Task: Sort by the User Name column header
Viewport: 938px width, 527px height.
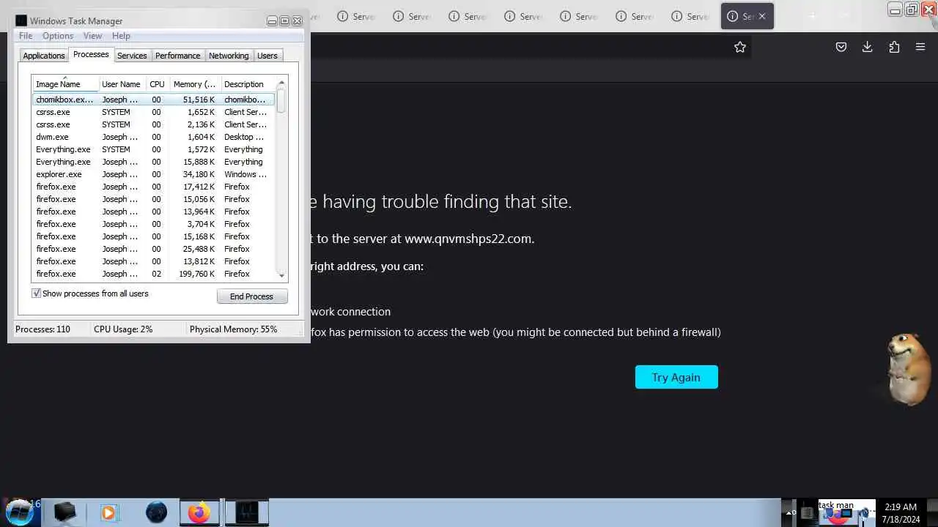Action: click(122, 84)
